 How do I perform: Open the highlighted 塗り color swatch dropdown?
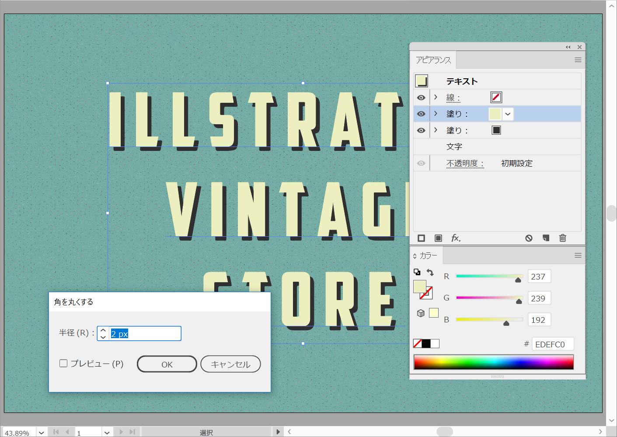(x=508, y=114)
